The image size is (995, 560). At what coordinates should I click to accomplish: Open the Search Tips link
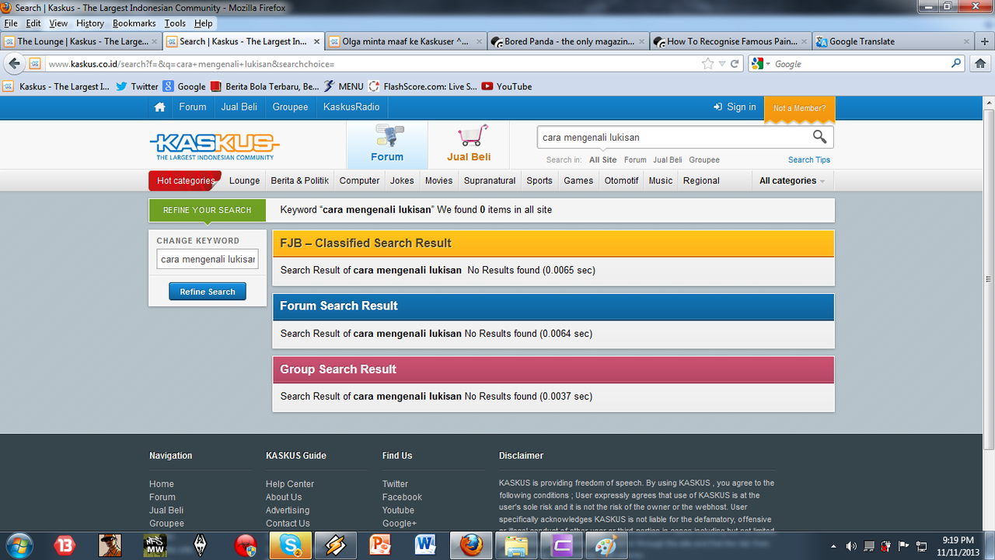809,159
